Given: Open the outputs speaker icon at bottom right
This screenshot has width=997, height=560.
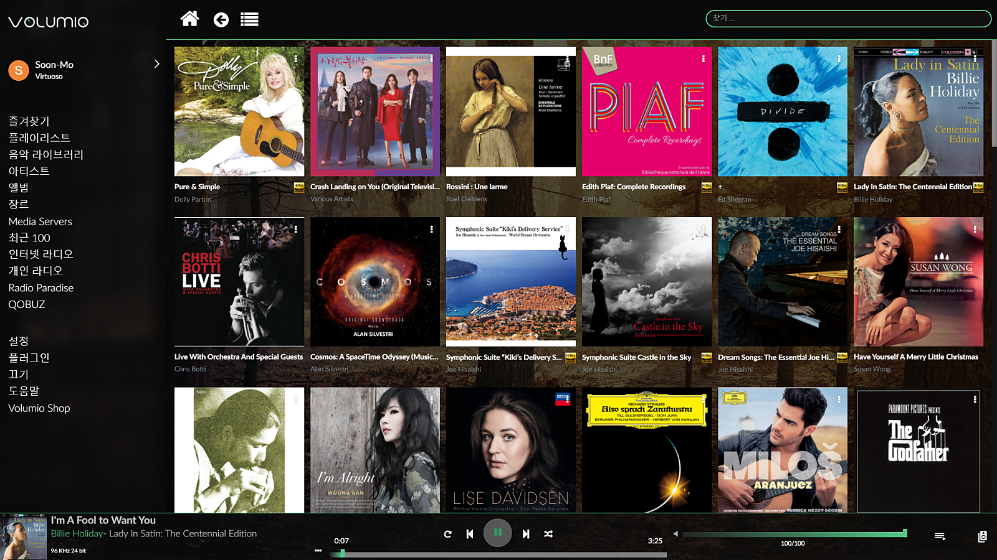Looking at the screenshot, I should coord(983,536).
